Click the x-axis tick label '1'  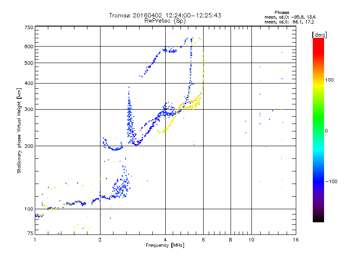(x=35, y=240)
